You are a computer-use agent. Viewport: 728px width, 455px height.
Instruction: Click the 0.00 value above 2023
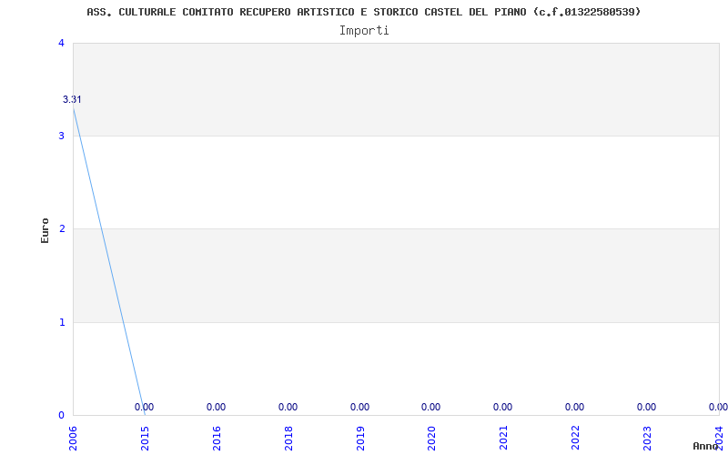(x=647, y=407)
